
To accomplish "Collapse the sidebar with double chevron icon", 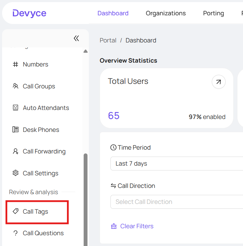I will [x=76, y=38].
